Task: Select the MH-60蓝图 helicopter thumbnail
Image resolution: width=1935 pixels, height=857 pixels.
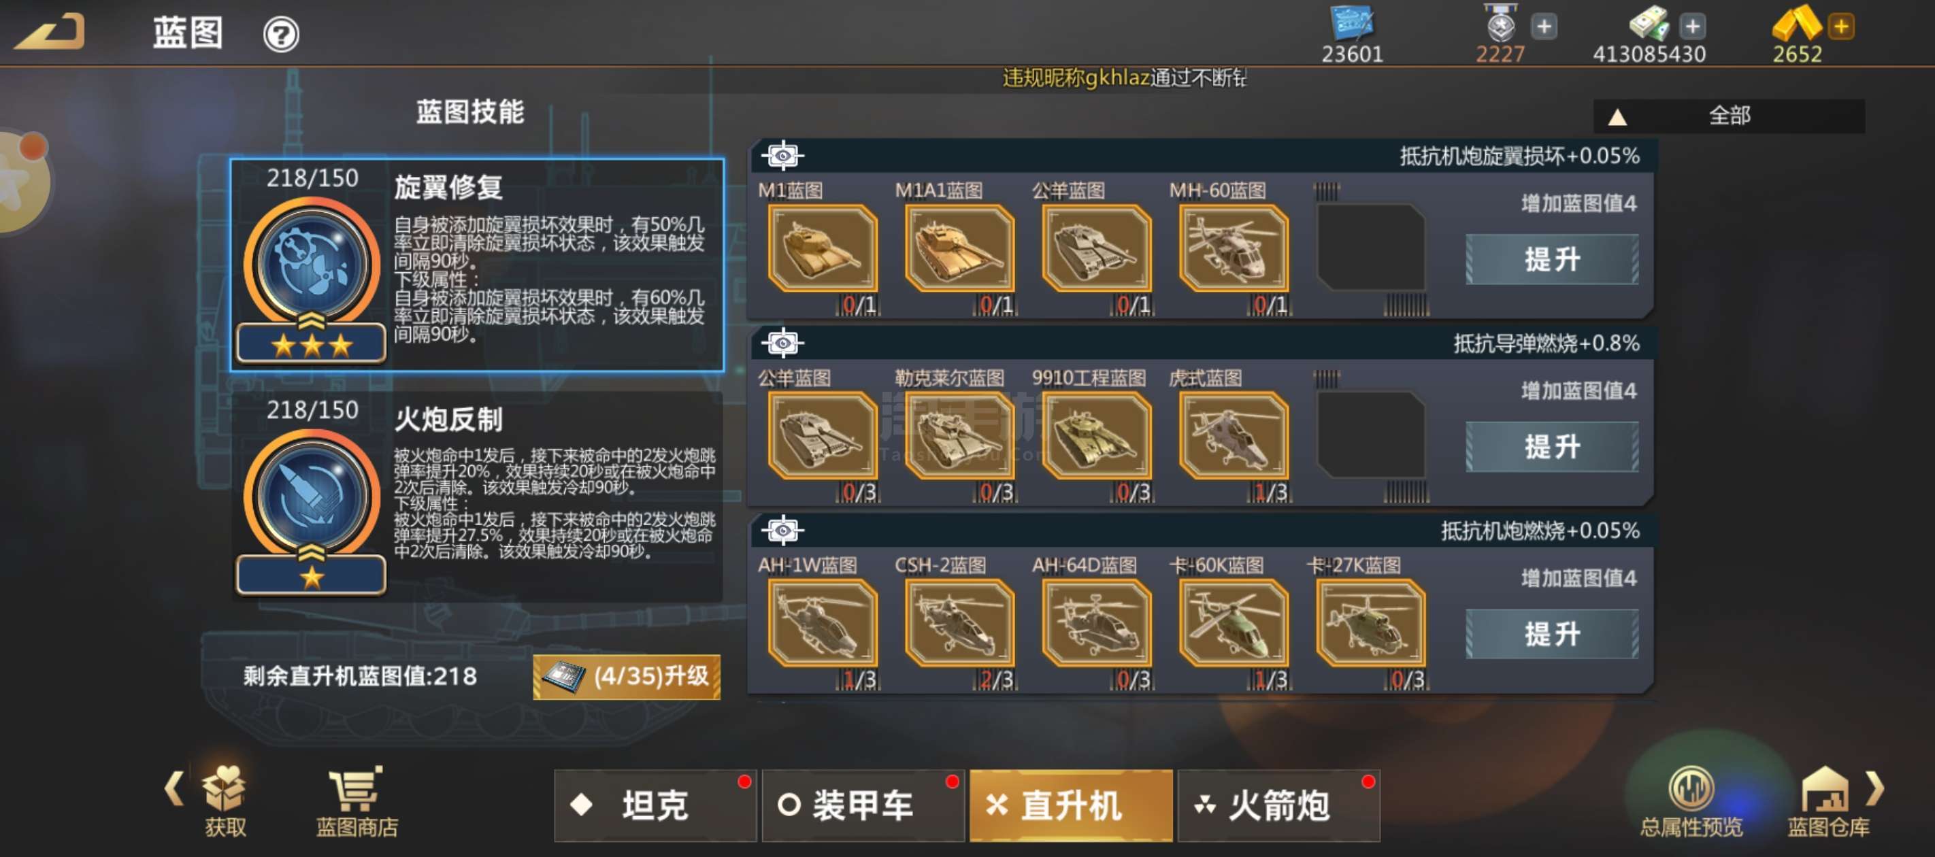Action: coord(1234,249)
